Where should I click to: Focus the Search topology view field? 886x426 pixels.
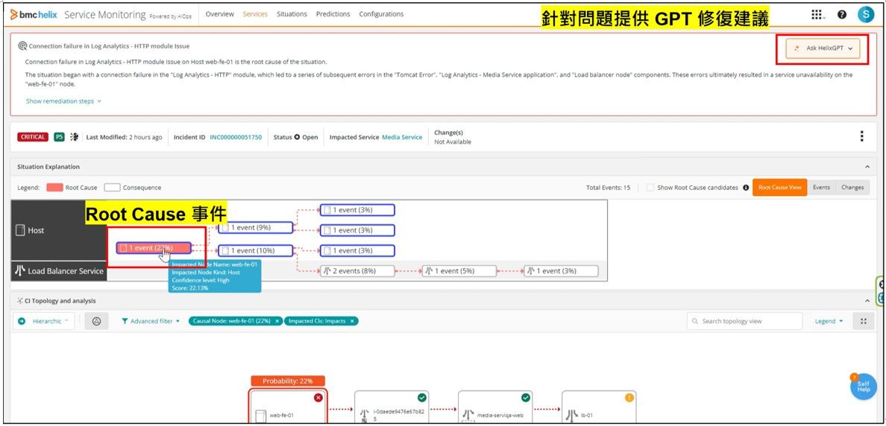coord(745,321)
